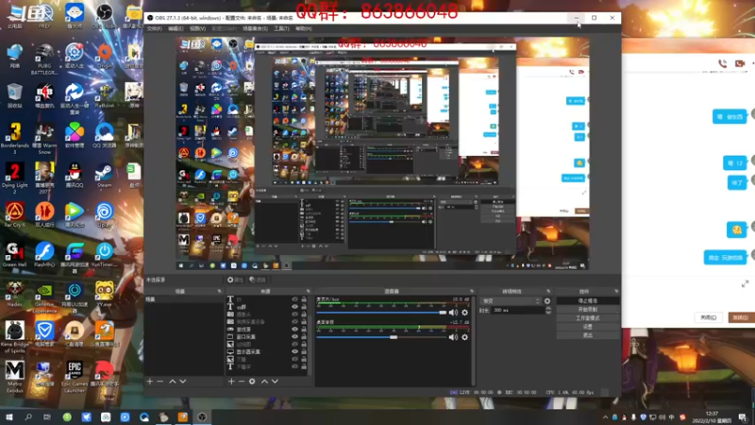The image size is (755, 425).
Task: Open 视图(V) menu in OBS
Action: point(197,29)
